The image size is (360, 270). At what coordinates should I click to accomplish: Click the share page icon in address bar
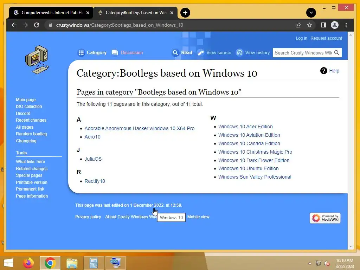click(298, 25)
